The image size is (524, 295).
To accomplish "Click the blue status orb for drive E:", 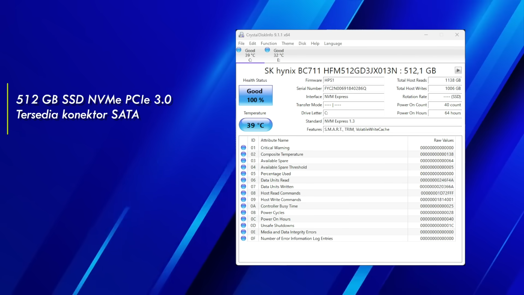I will click(x=267, y=50).
